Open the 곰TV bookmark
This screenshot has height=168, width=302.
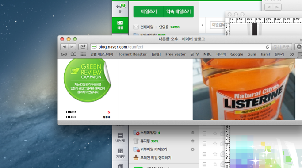pos(195,54)
